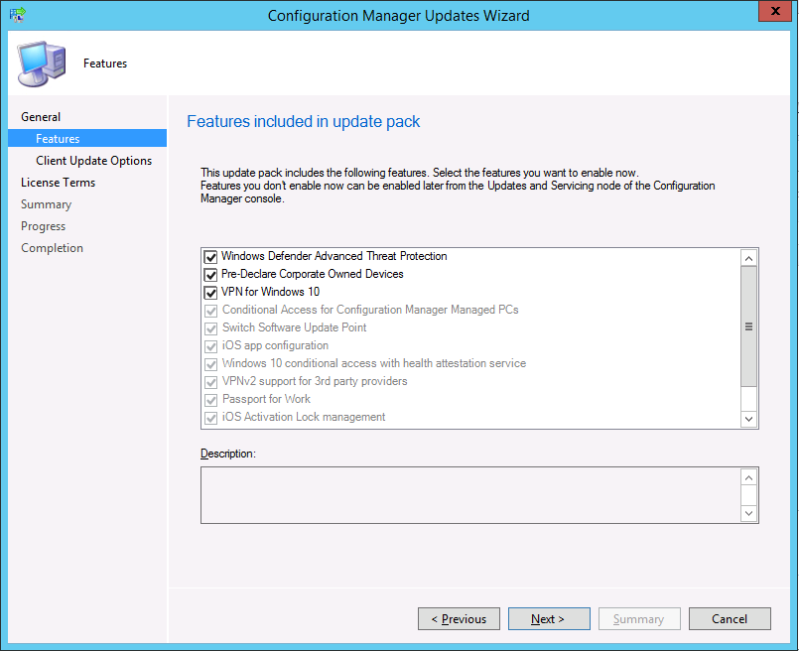Click Description box scroll up arrow
This screenshot has height=651, width=799.
[x=748, y=477]
